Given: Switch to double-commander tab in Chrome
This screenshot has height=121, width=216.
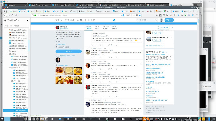Looking at the screenshot, I should [x=157, y=5].
